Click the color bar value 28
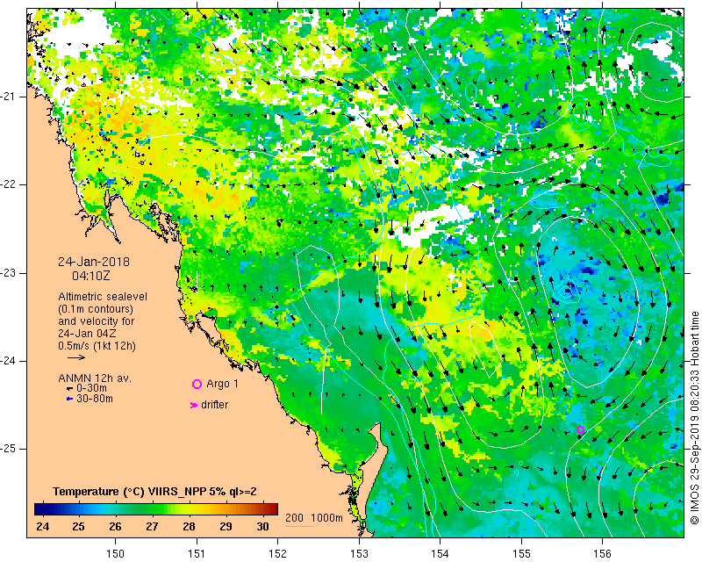The image size is (702, 562). point(189,526)
